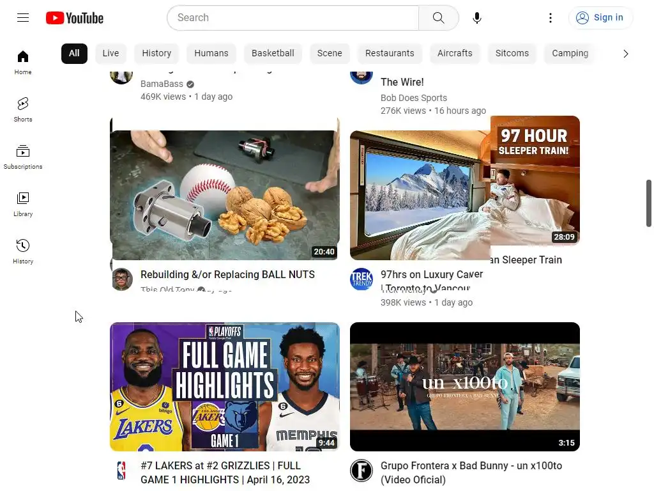
Task: Click BamaBass verified badge
Action: point(190,84)
